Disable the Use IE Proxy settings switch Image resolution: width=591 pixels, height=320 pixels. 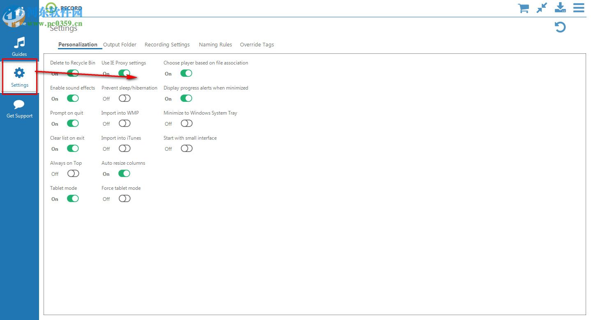pos(124,74)
